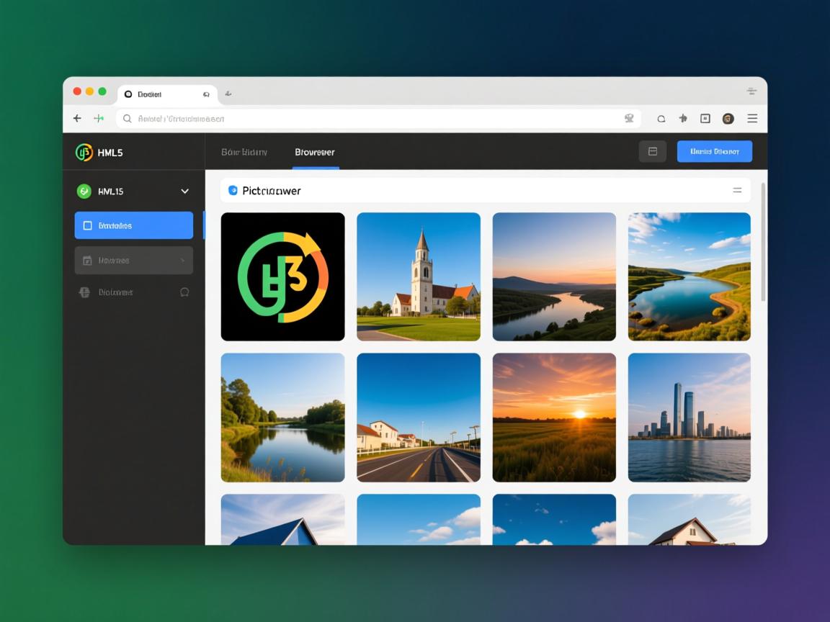Select the dimmed tab left of Browrewer
Screen dimensions: 830x622
(x=244, y=152)
